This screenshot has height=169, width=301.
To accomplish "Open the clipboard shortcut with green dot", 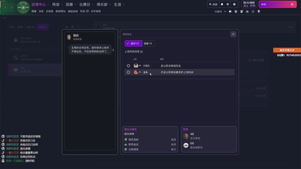I will [x=242, y=12].
